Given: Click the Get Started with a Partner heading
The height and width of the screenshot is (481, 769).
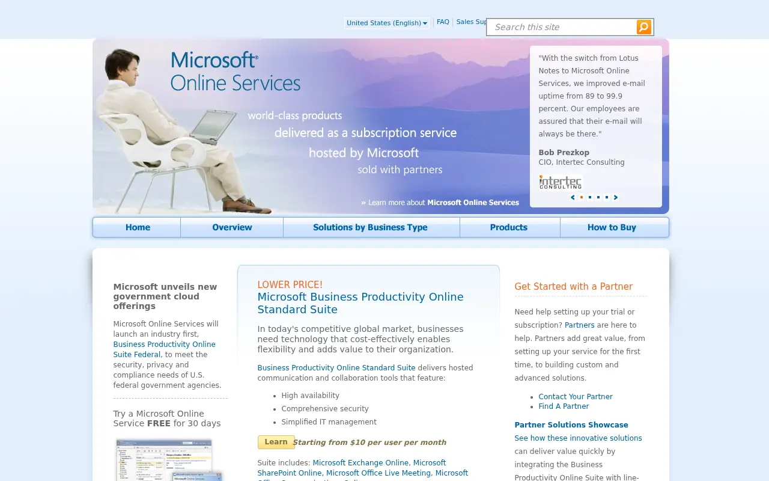Looking at the screenshot, I should tap(574, 287).
